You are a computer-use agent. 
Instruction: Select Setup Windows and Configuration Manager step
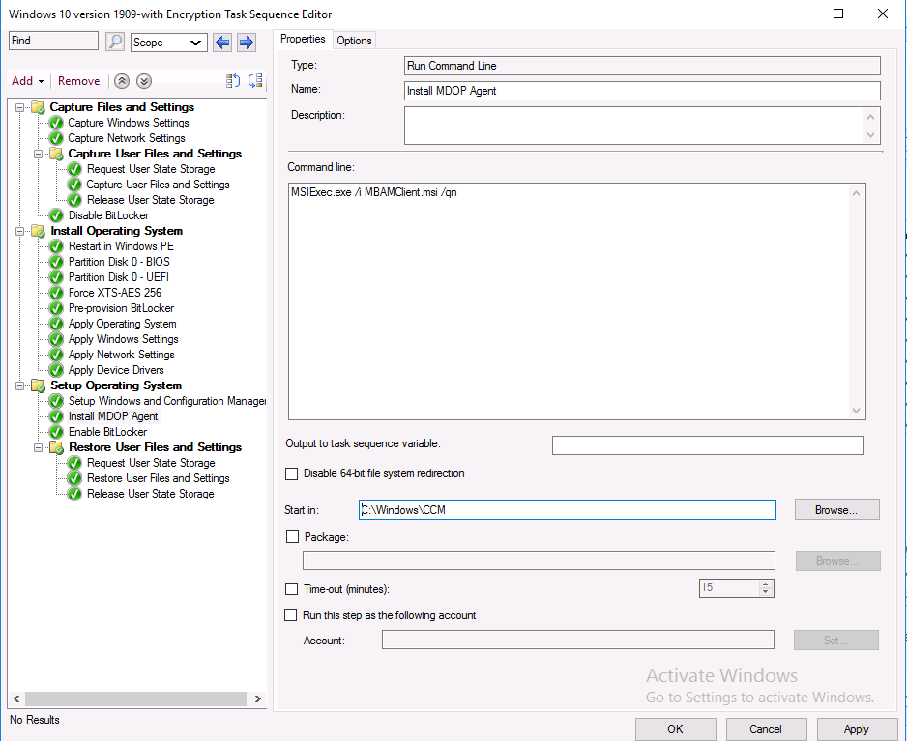pyautogui.click(x=166, y=401)
